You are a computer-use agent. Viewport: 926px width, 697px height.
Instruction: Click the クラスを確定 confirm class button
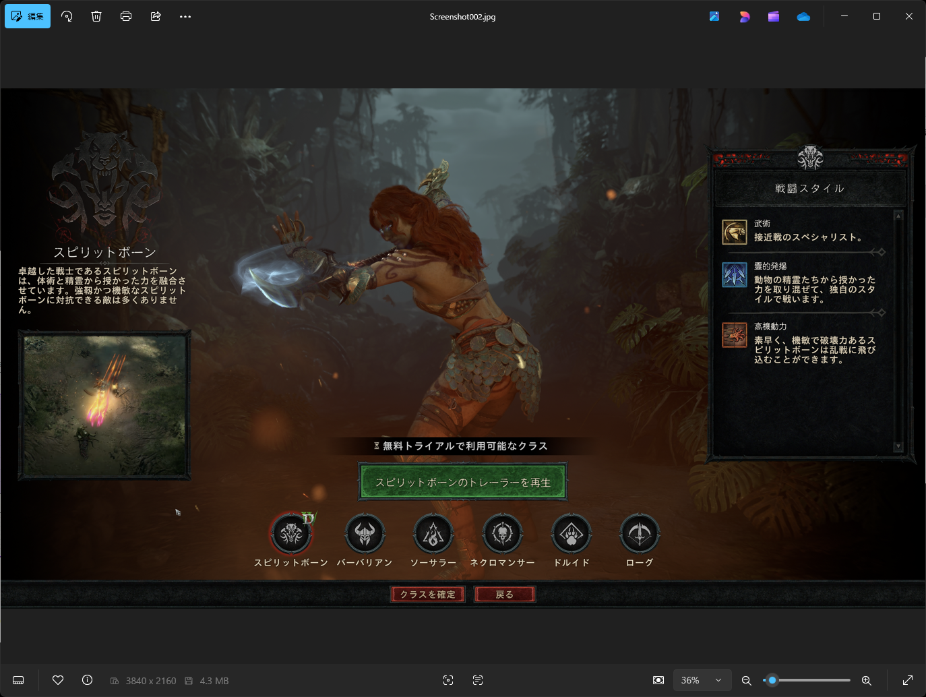pyautogui.click(x=428, y=594)
